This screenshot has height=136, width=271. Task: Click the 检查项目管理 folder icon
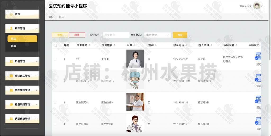[x=11, y=104]
